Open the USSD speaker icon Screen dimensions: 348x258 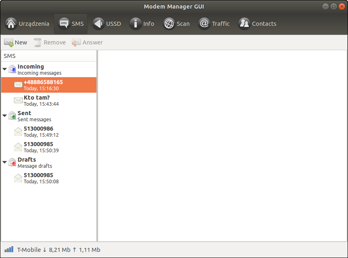(98, 24)
